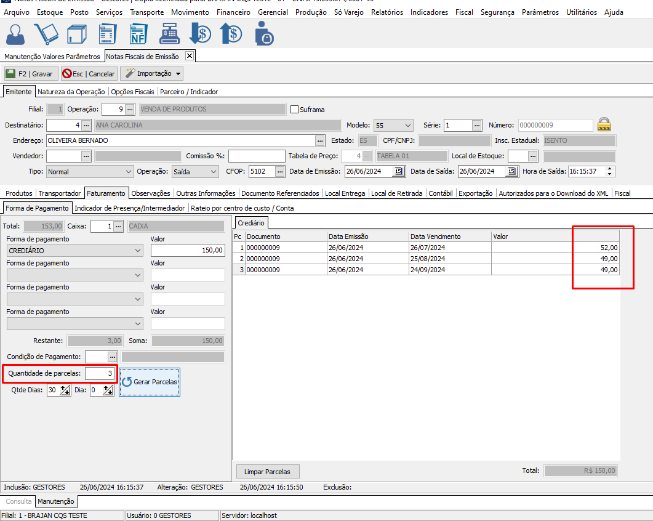Viewport: 653px width, 521px height.
Task: Click the Limpar Parcelas button
Action: (267, 472)
